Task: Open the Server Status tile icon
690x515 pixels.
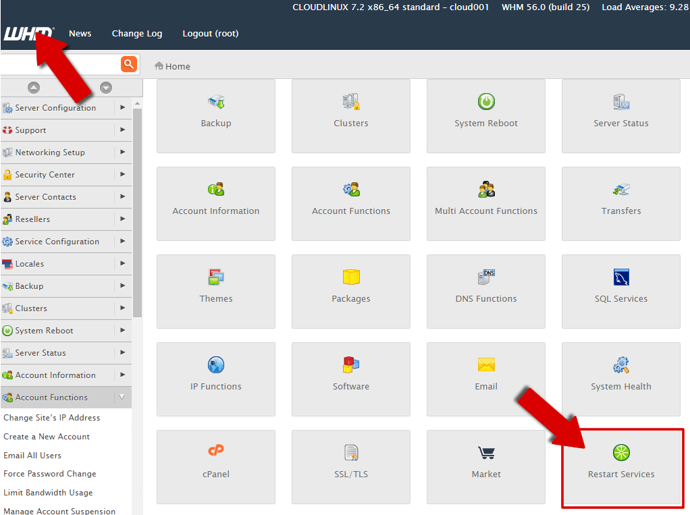Action: pos(621,102)
